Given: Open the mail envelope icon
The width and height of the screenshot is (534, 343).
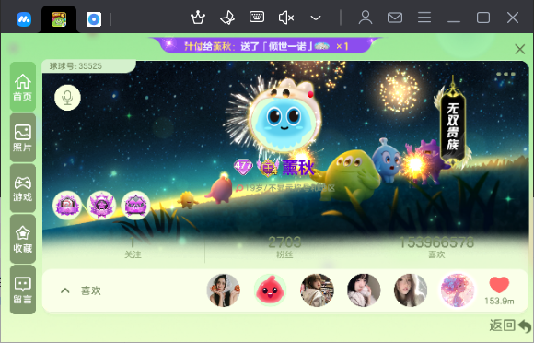Looking at the screenshot, I should pos(395,18).
